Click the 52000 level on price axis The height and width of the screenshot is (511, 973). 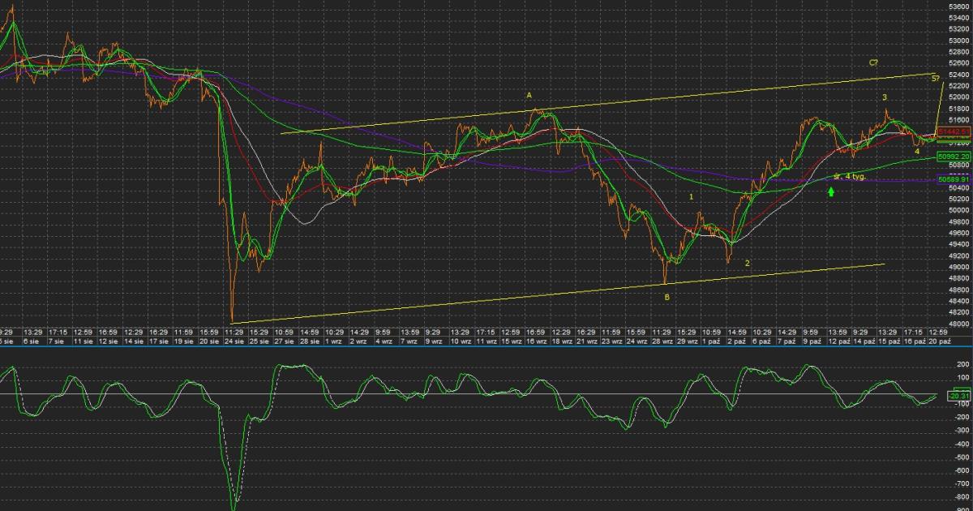[958, 97]
